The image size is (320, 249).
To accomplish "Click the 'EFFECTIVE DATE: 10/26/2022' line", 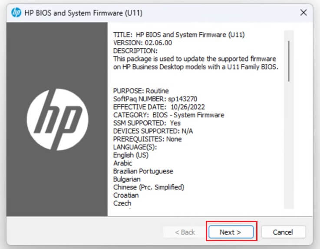I will 159,107.
